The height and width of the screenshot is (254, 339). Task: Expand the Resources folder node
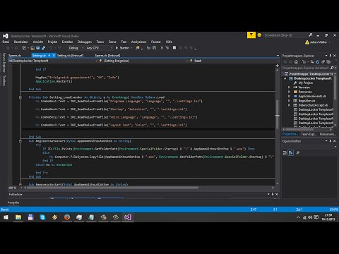click(289, 92)
